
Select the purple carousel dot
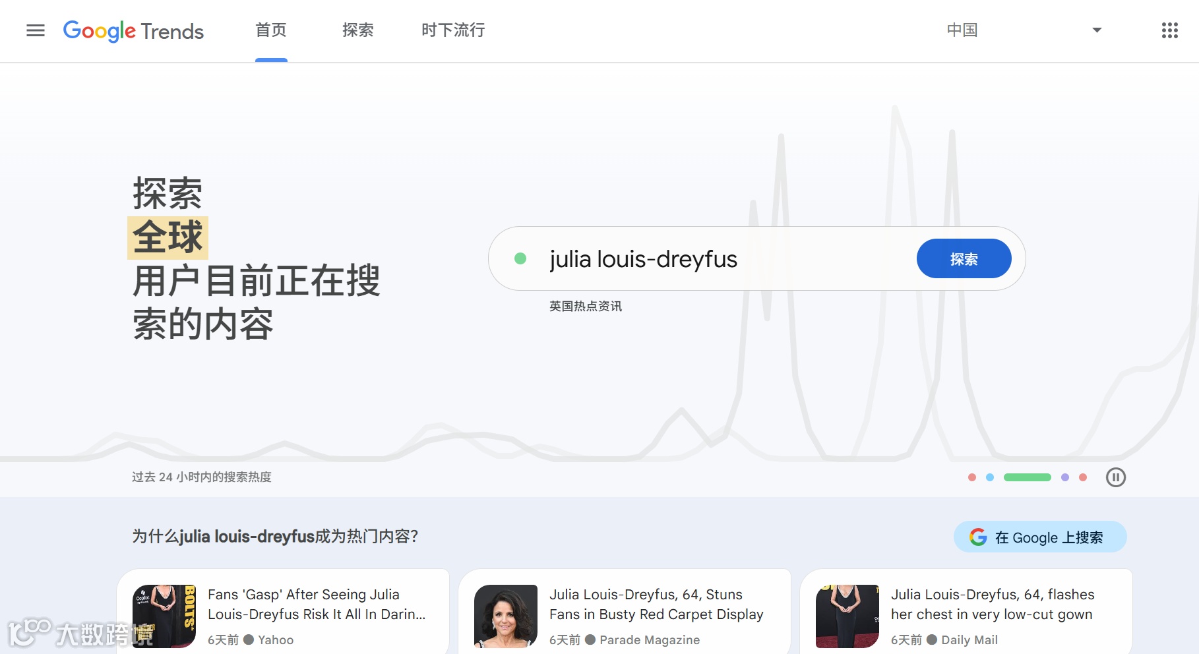[x=1064, y=477]
